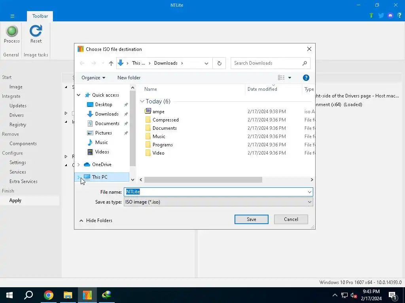The height and width of the screenshot is (303, 405).
Task: Click navigation pane scroll down arrow
Action: [132, 180]
